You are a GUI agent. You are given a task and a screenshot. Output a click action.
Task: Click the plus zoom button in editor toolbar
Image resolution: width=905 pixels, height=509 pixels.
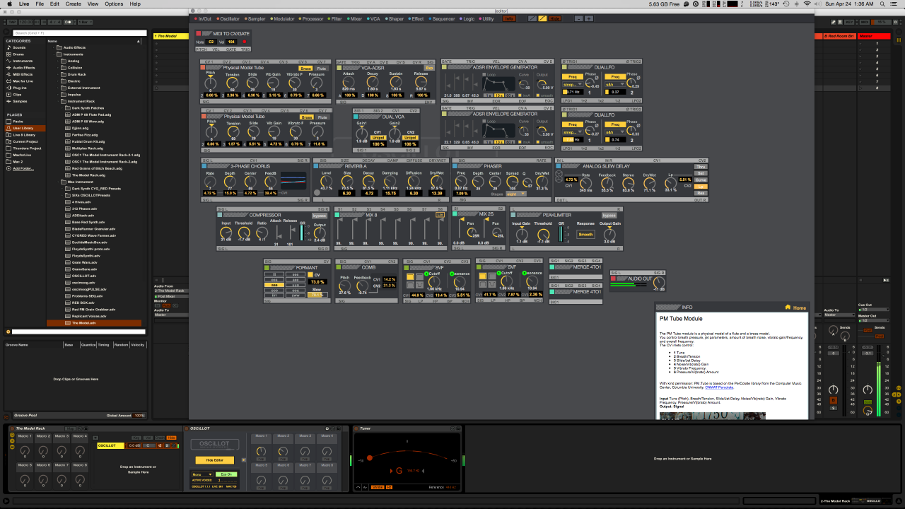click(589, 18)
